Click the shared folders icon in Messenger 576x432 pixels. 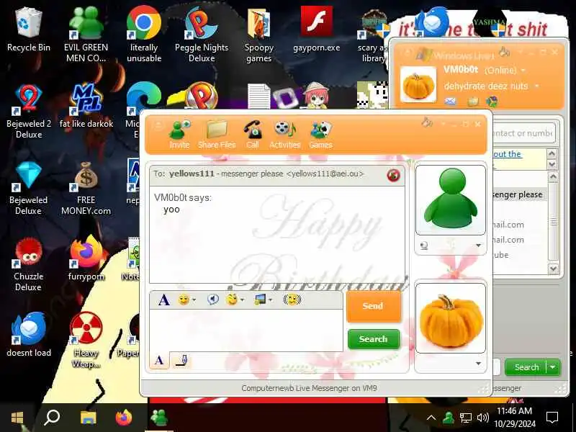coord(473,101)
